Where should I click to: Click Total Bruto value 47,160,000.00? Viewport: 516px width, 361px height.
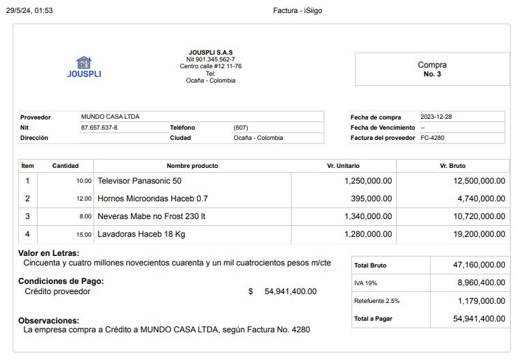point(479,265)
